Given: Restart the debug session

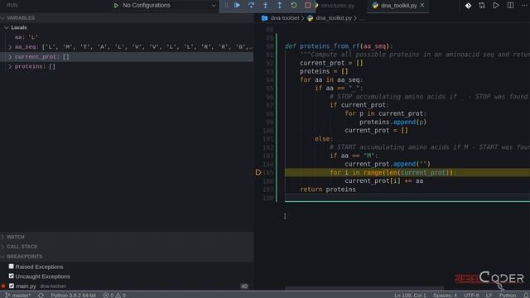Looking at the screenshot, I should pyautogui.click(x=294, y=6).
